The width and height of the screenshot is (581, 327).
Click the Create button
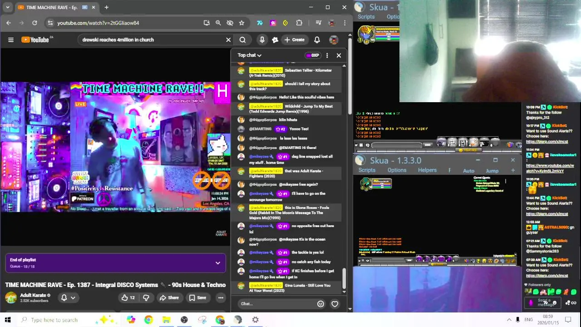pos(294,40)
